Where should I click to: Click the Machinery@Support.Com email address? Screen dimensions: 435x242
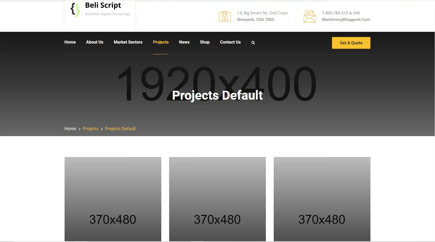pos(346,20)
